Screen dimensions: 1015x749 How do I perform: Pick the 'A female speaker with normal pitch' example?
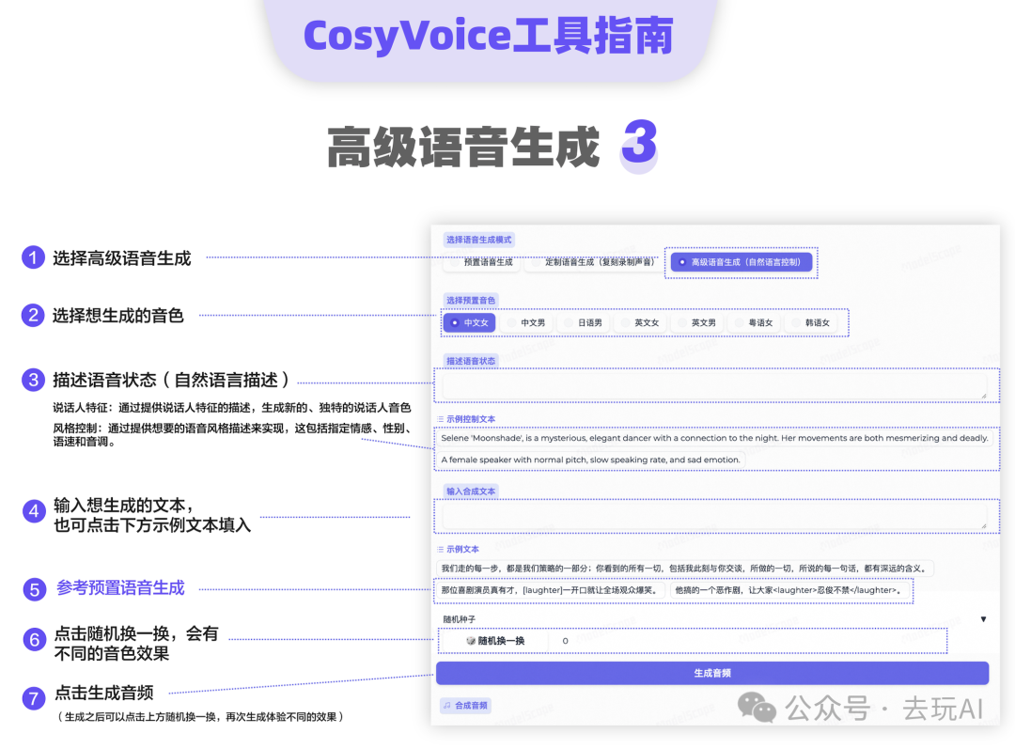pos(589,460)
